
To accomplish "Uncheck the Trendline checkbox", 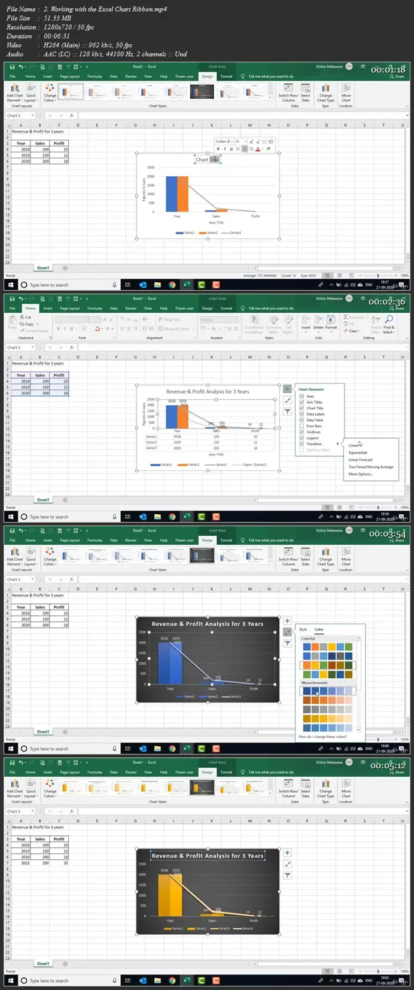I will (x=302, y=444).
